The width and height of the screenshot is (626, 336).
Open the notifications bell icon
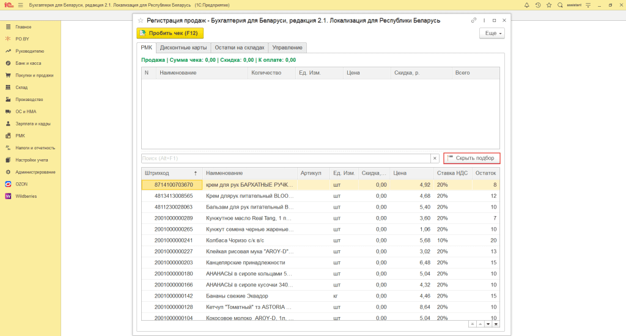click(x=526, y=5)
